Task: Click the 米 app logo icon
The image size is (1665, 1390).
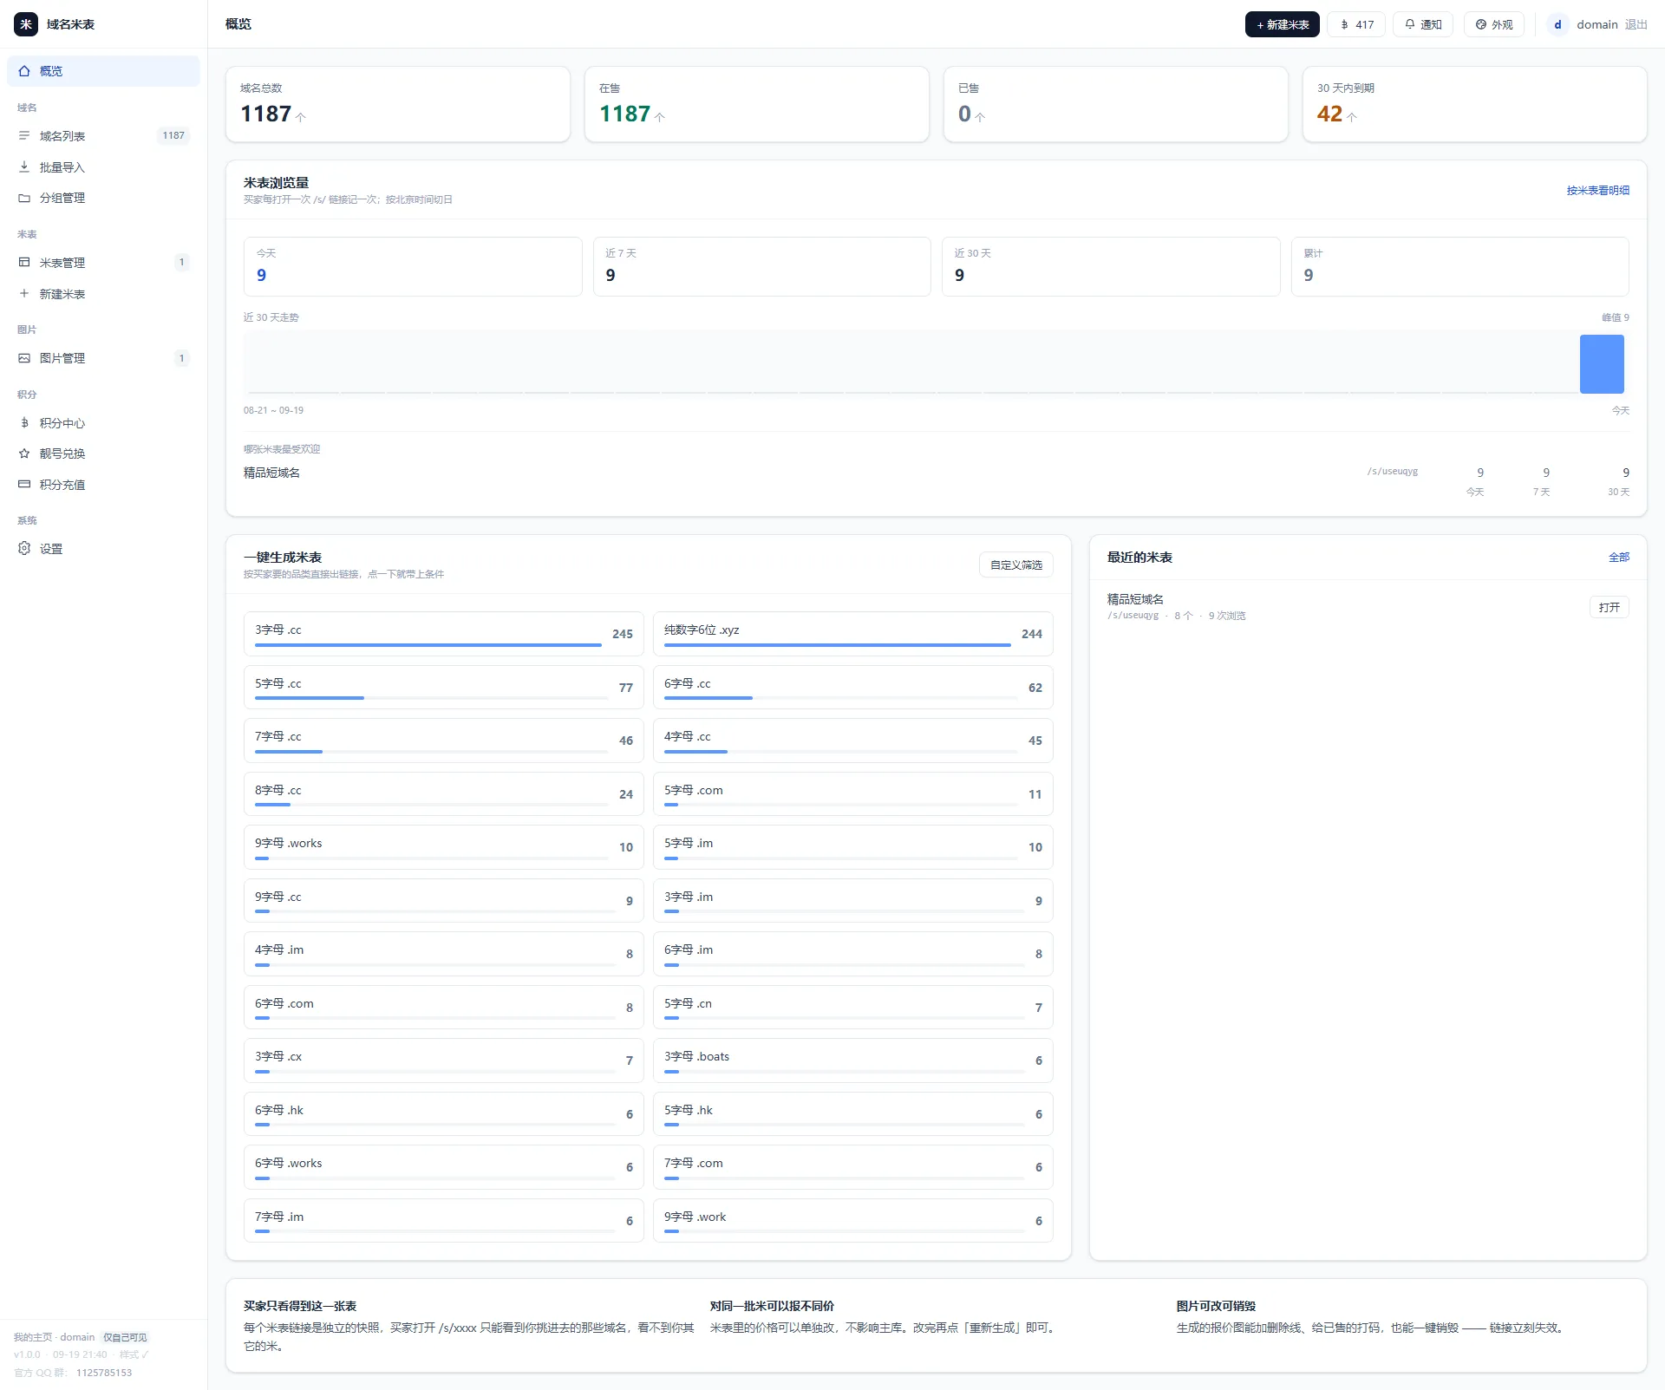Action: tap(26, 24)
